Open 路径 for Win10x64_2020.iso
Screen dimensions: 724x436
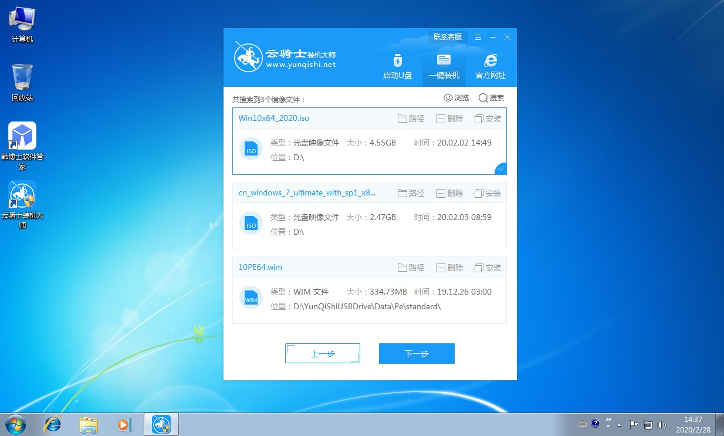411,119
